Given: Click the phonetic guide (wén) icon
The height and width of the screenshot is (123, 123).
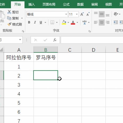Looking at the screenshot, I should coord(84,22).
